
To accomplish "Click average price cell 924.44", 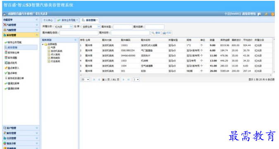I will 247,45.
